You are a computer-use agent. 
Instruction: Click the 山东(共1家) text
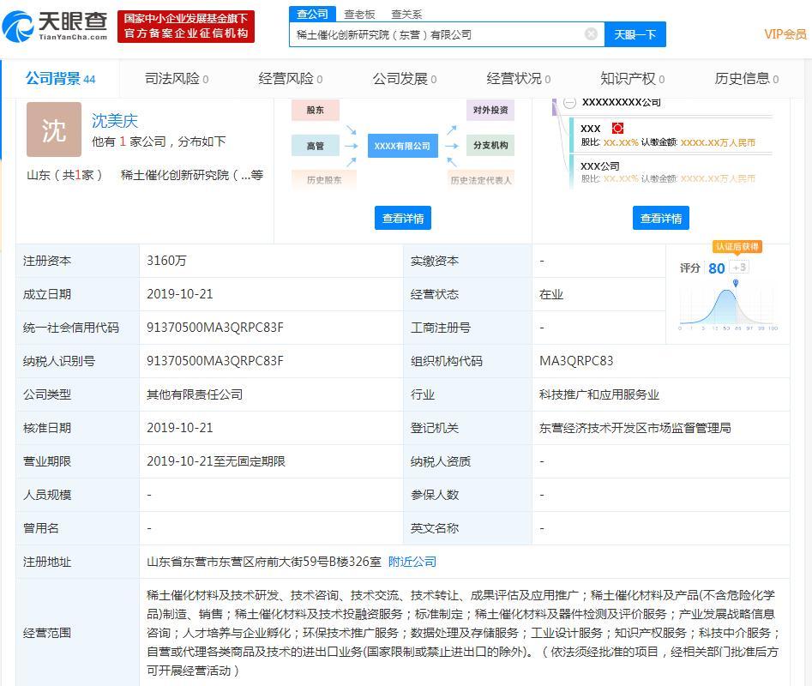tap(63, 175)
